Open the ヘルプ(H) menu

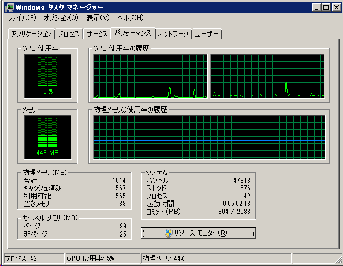(131, 18)
